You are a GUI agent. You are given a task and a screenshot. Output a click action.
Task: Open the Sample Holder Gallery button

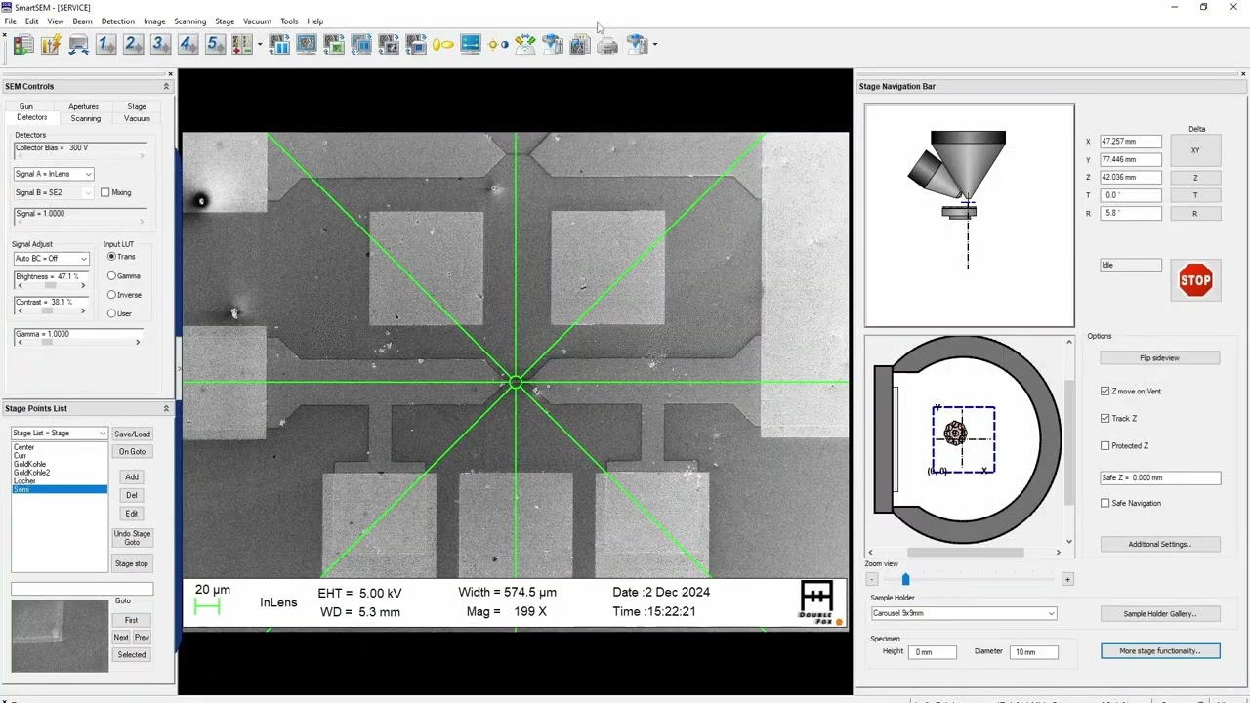(x=1159, y=614)
